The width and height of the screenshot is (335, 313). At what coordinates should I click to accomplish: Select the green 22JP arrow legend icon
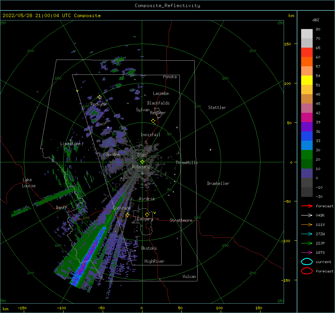[307, 243]
